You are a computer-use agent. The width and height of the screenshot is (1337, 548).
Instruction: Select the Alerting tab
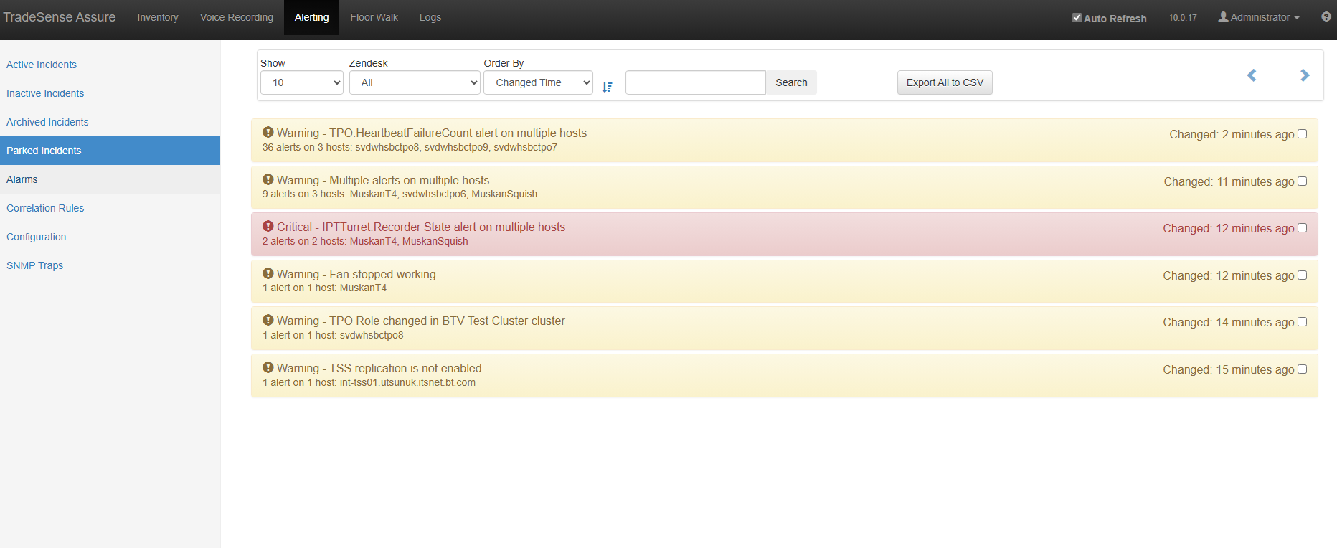click(x=312, y=17)
